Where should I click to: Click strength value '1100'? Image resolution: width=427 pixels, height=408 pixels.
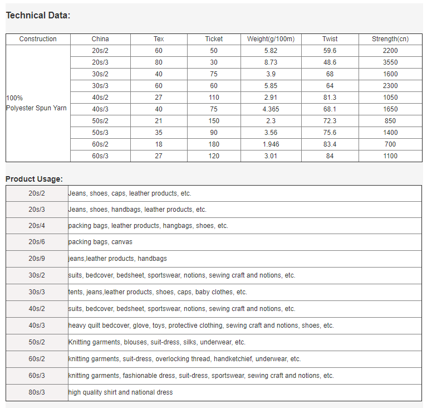(390, 156)
